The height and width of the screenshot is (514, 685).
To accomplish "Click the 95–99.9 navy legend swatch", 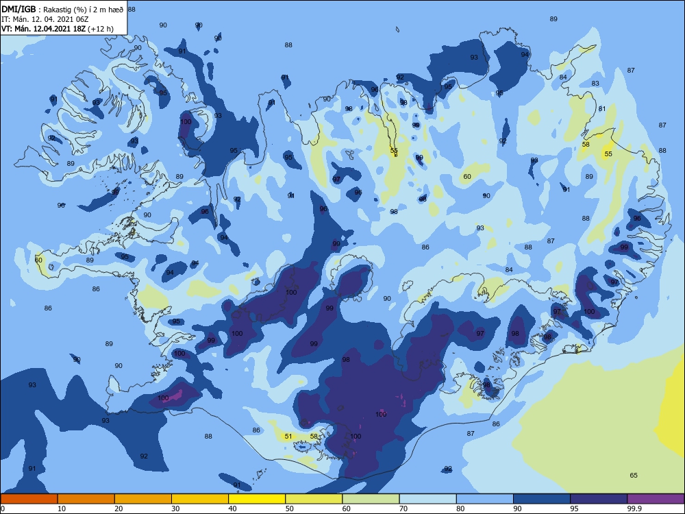I will [599, 499].
